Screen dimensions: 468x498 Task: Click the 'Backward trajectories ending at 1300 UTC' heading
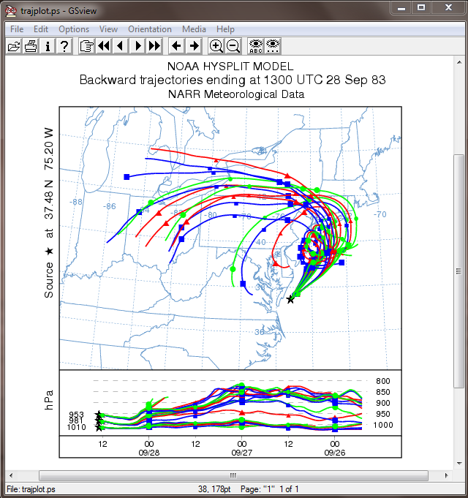pyautogui.click(x=233, y=80)
